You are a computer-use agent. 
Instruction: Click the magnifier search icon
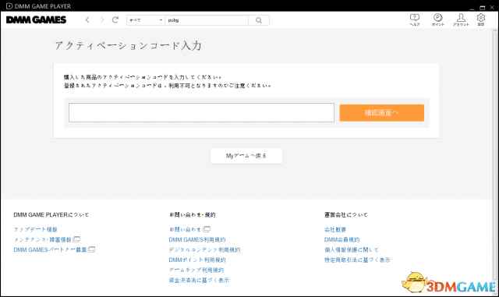(259, 20)
